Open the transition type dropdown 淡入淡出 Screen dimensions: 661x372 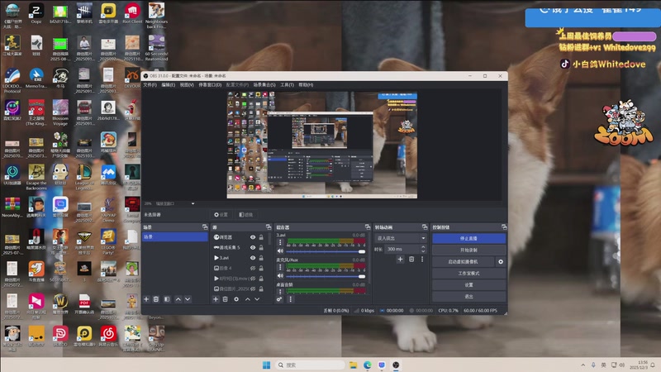coord(401,238)
